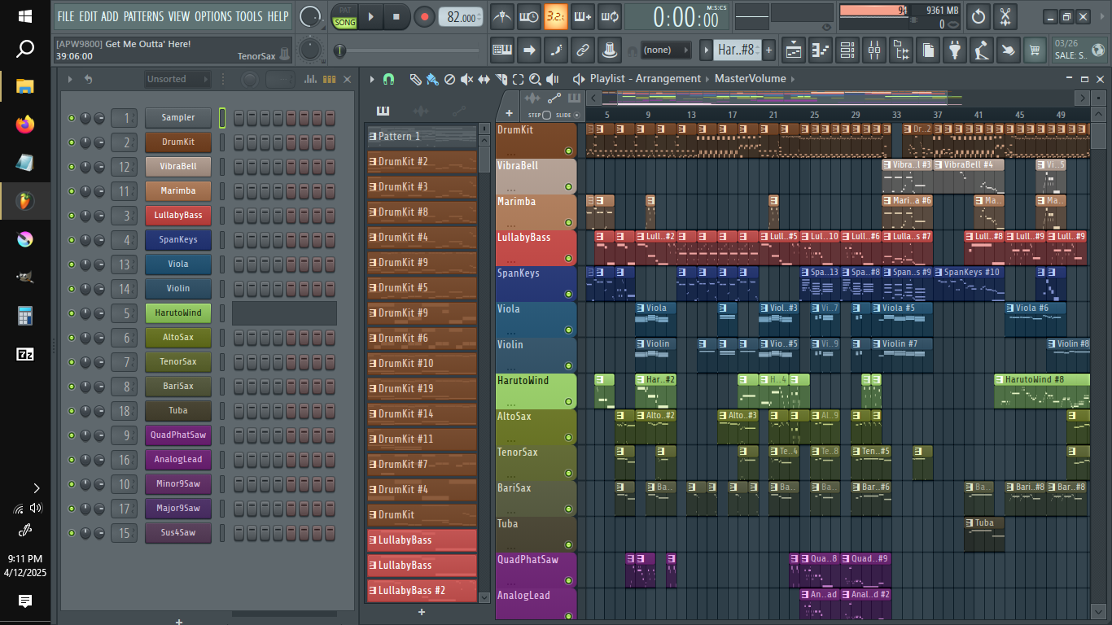Open the metronome toggle icon
This screenshot has width=1112, height=625.
pyautogui.click(x=502, y=16)
